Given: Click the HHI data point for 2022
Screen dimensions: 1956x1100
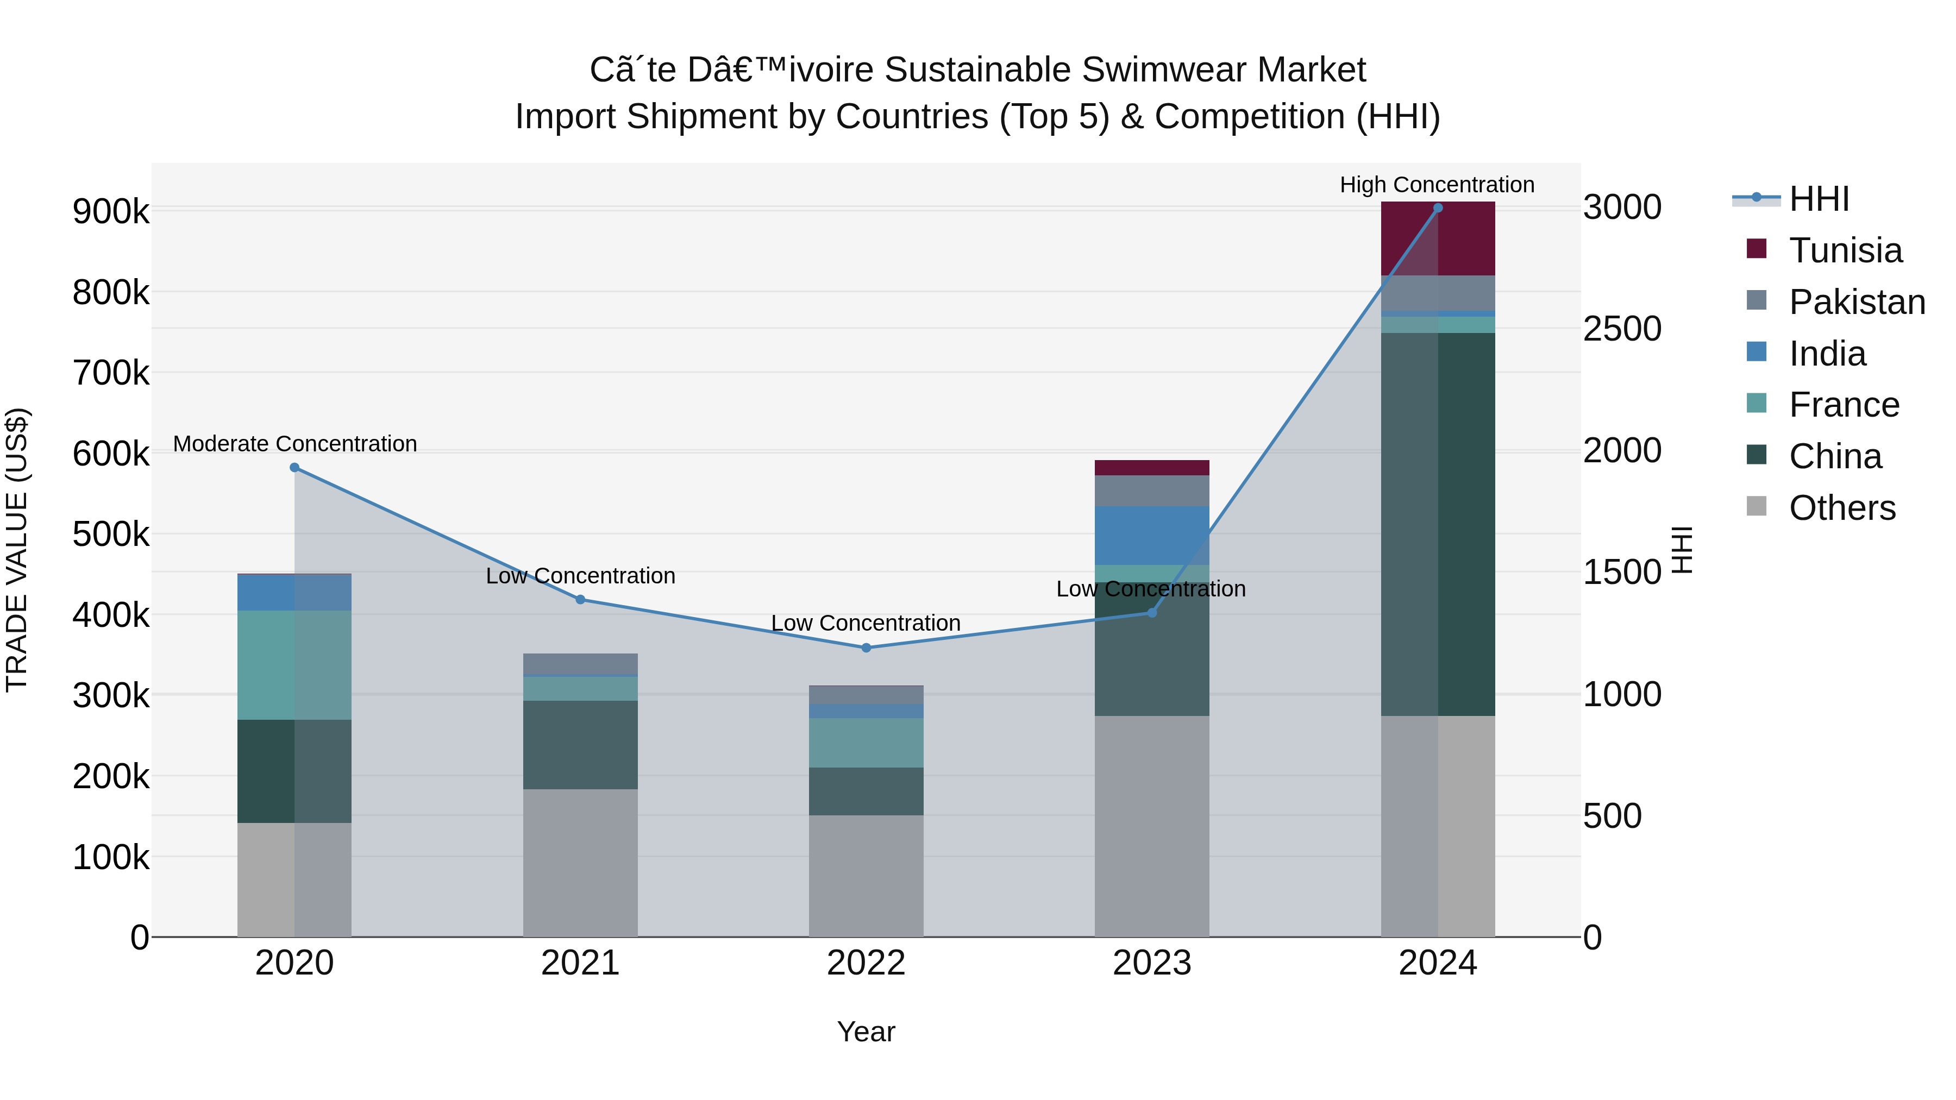Looking at the screenshot, I should 867,648.
